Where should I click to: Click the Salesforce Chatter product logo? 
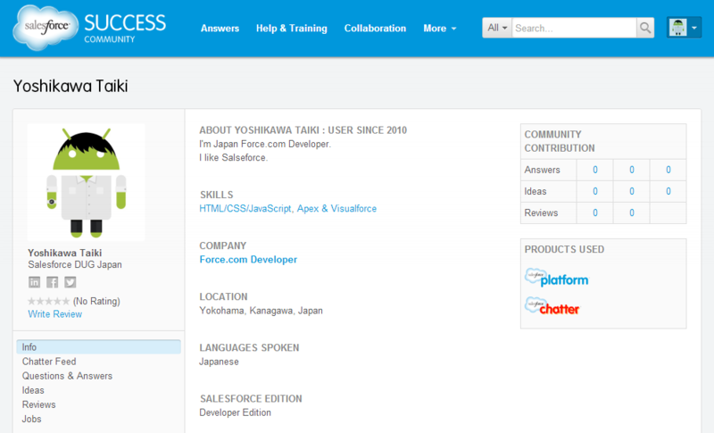pyautogui.click(x=552, y=306)
